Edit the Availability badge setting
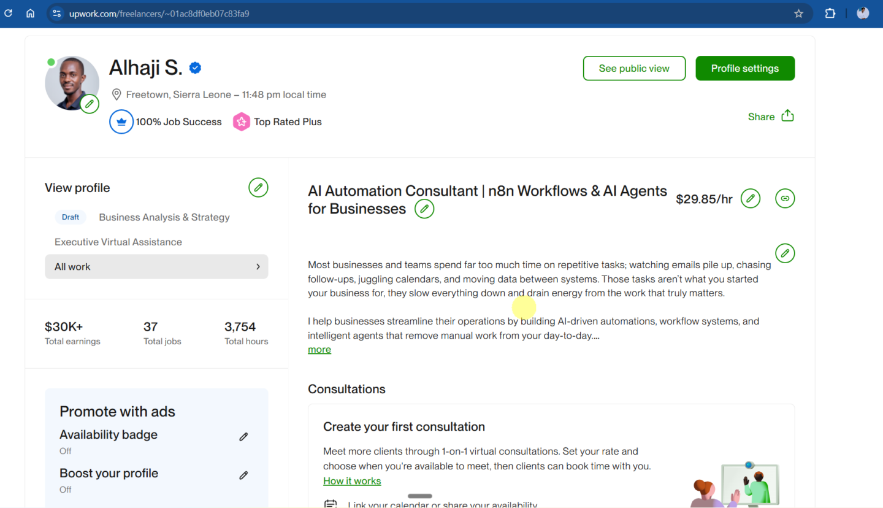Image resolution: width=883 pixels, height=508 pixels. [243, 437]
